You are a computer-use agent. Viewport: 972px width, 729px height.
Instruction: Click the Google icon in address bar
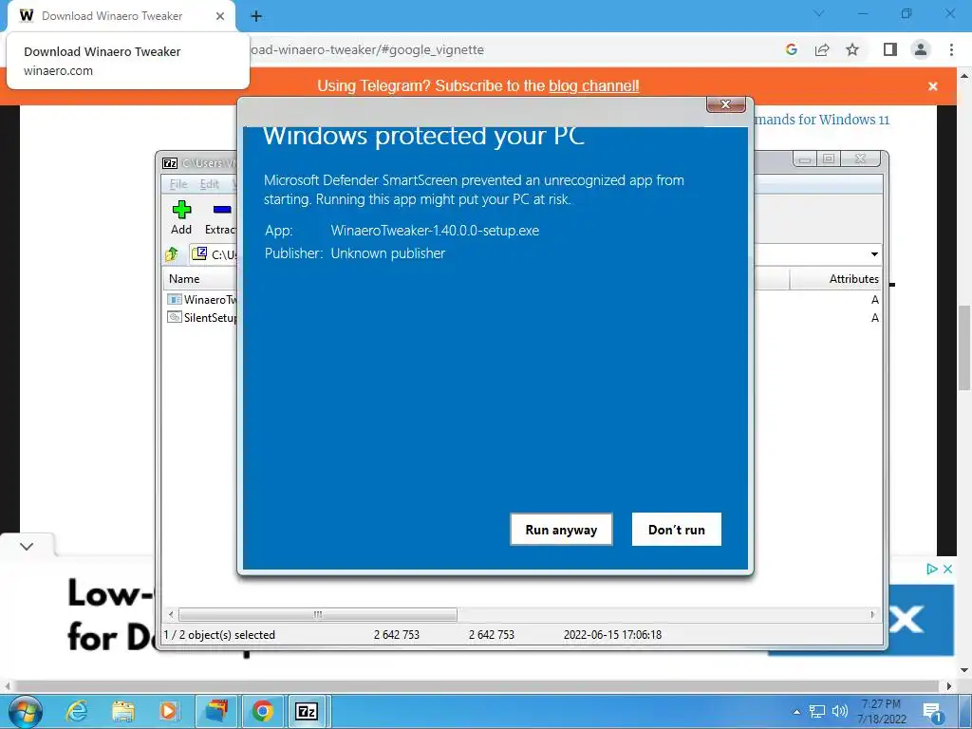791,49
